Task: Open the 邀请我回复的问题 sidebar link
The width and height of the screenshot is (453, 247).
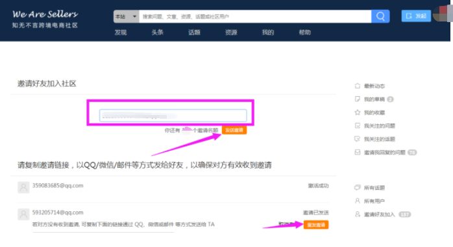Action: point(384,152)
